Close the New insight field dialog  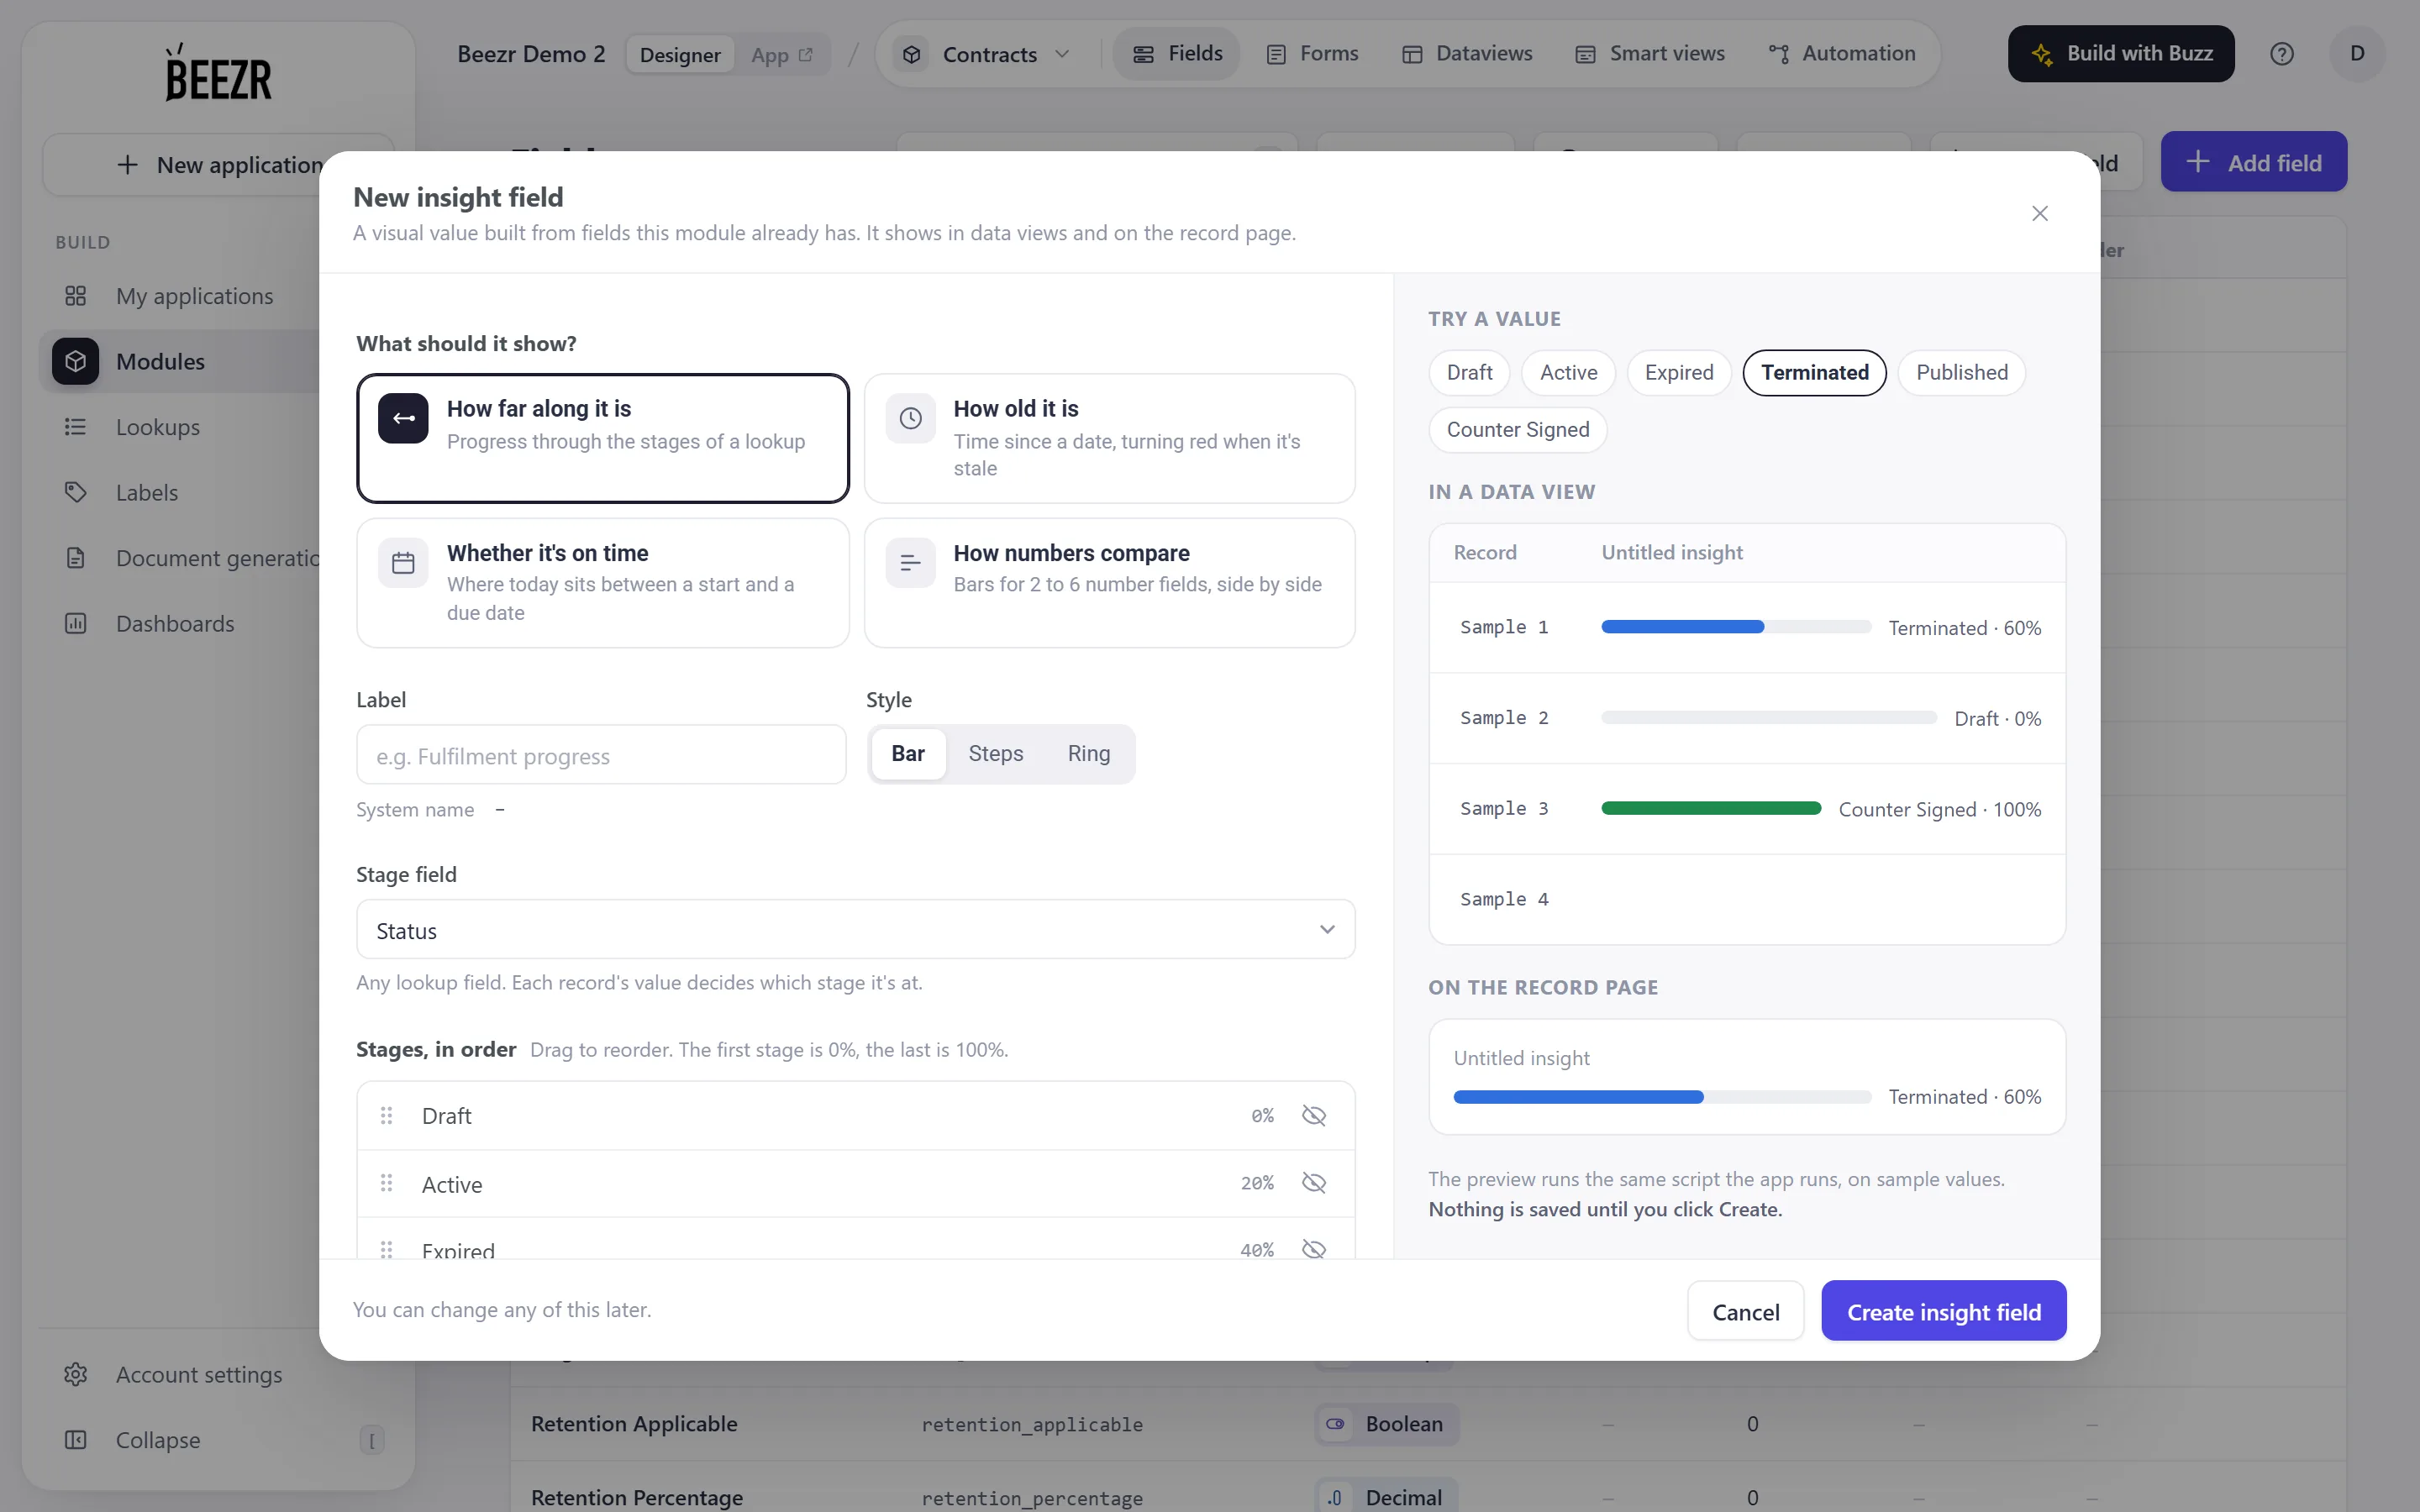click(2040, 213)
